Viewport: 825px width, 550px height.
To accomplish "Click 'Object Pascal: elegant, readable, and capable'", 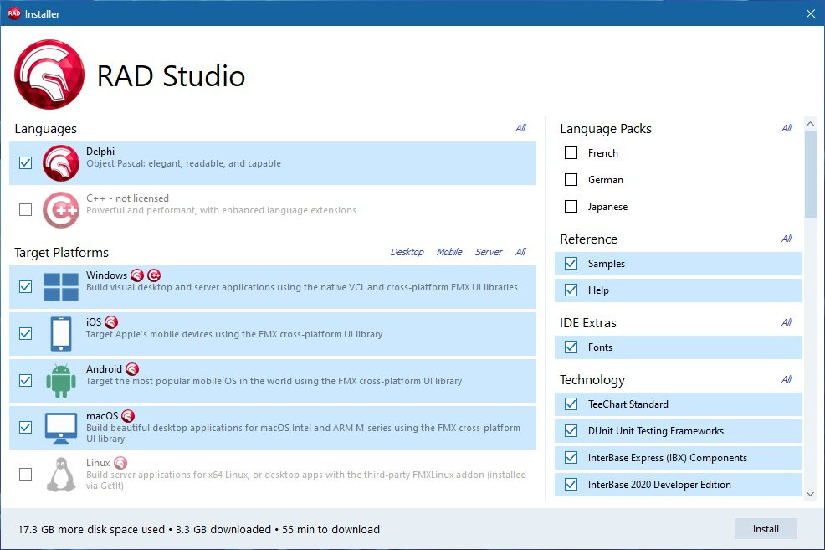I will [183, 164].
